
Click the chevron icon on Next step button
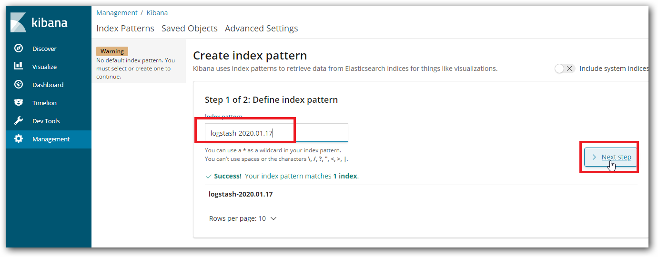tap(594, 157)
